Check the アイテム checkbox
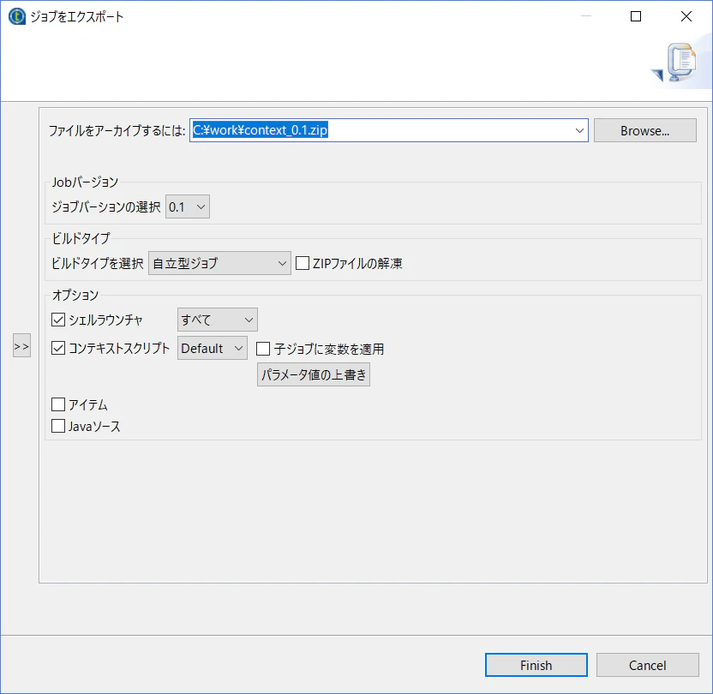713x694 pixels. [58, 404]
